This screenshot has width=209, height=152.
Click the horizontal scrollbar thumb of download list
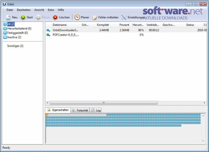pyautogui.click(x=104, y=103)
